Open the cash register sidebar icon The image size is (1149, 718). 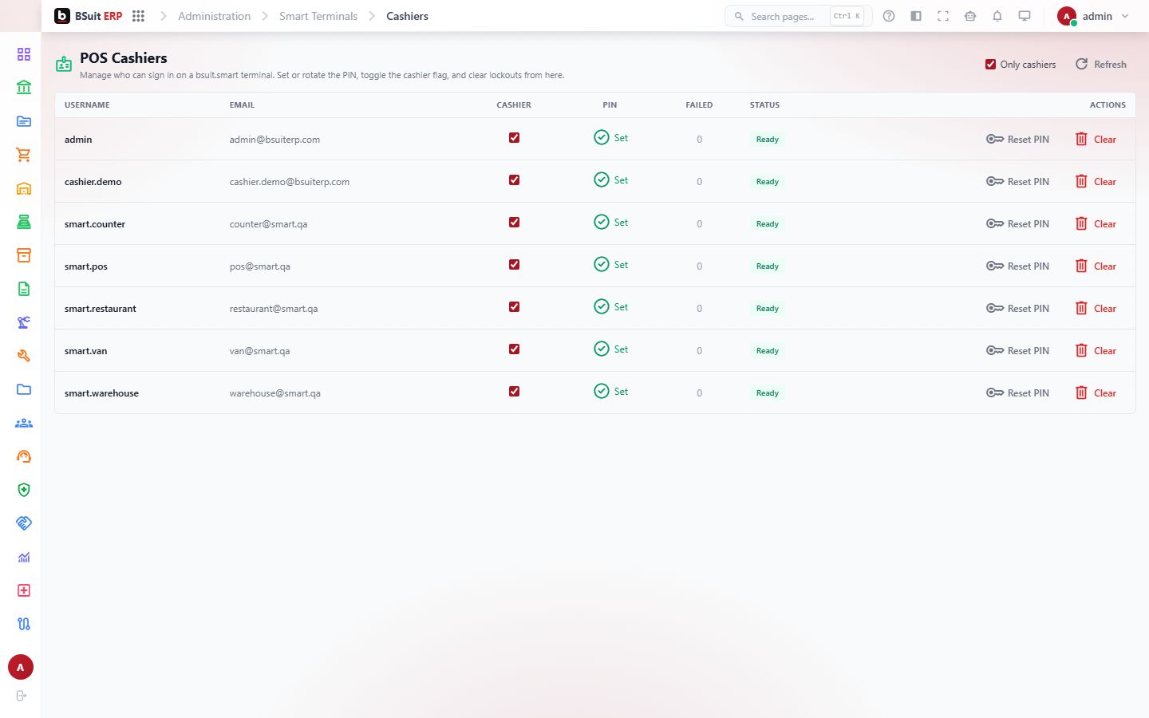click(x=24, y=222)
